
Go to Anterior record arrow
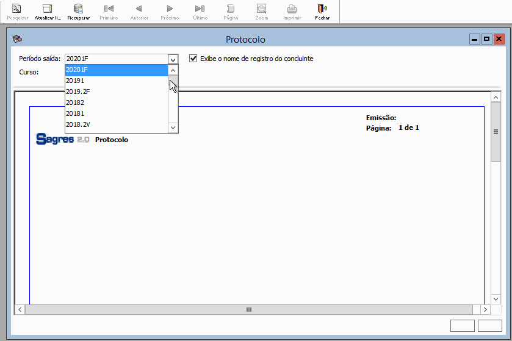pos(139,9)
